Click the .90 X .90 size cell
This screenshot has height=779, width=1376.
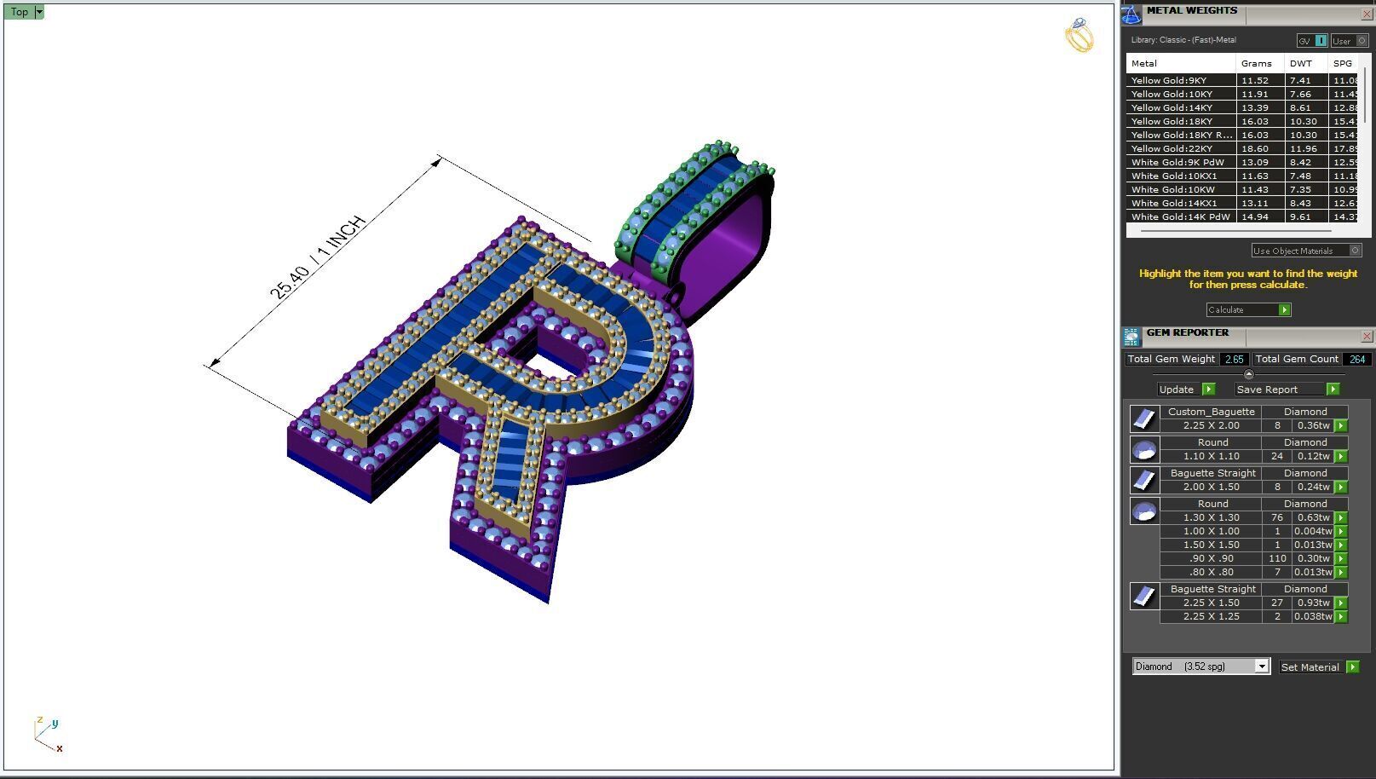1211,558
